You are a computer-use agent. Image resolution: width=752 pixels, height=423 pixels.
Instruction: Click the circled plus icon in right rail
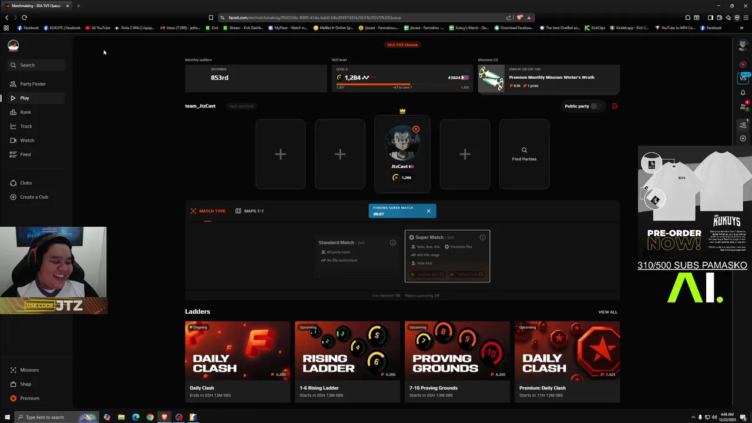click(x=743, y=139)
